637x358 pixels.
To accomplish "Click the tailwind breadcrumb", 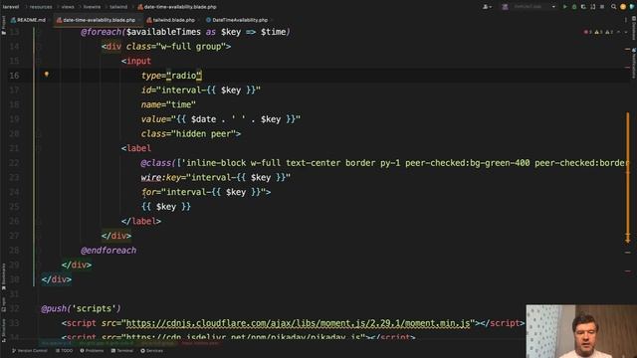I will coord(118,7).
